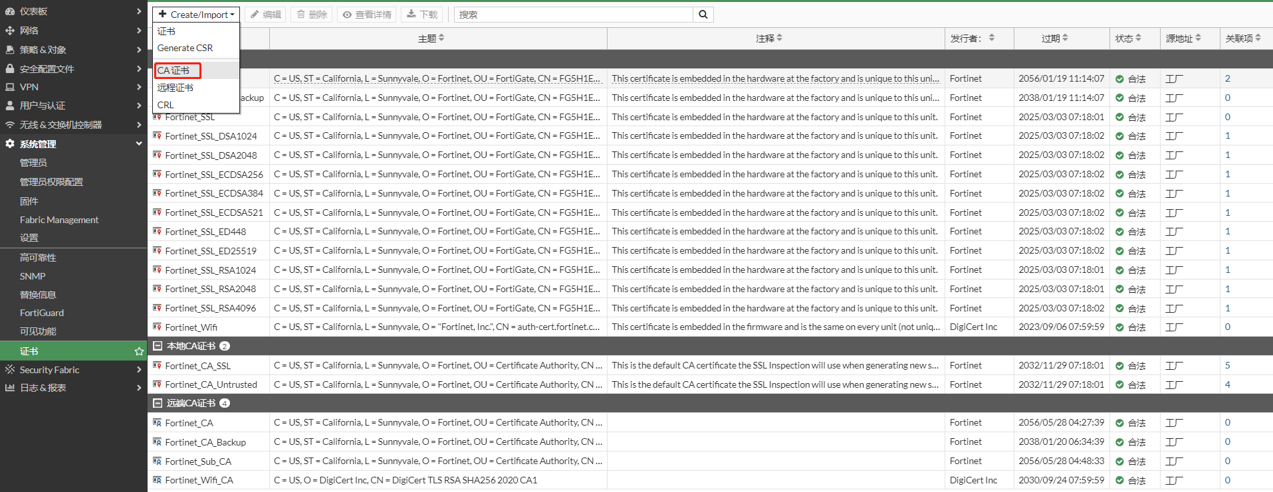Screen dimensions: 1273x492
Task: Open FortiGuard in the sidebar
Action: [42, 313]
